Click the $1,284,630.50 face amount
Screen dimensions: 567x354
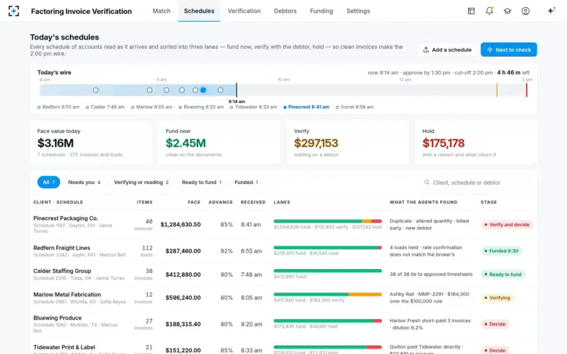click(x=180, y=225)
